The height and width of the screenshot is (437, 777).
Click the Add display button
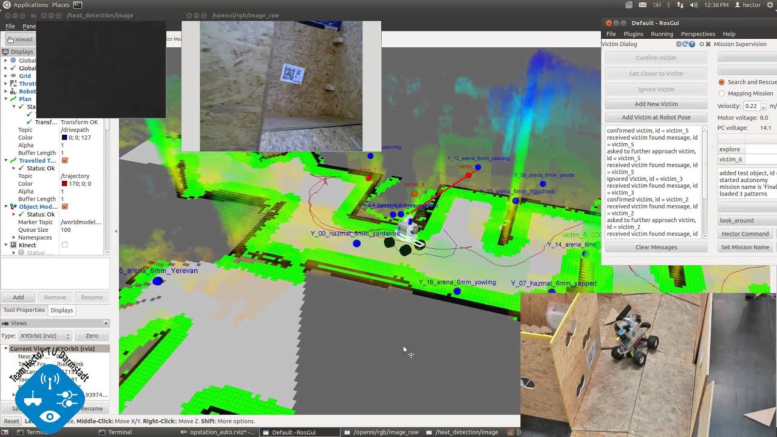tap(19, 297)
